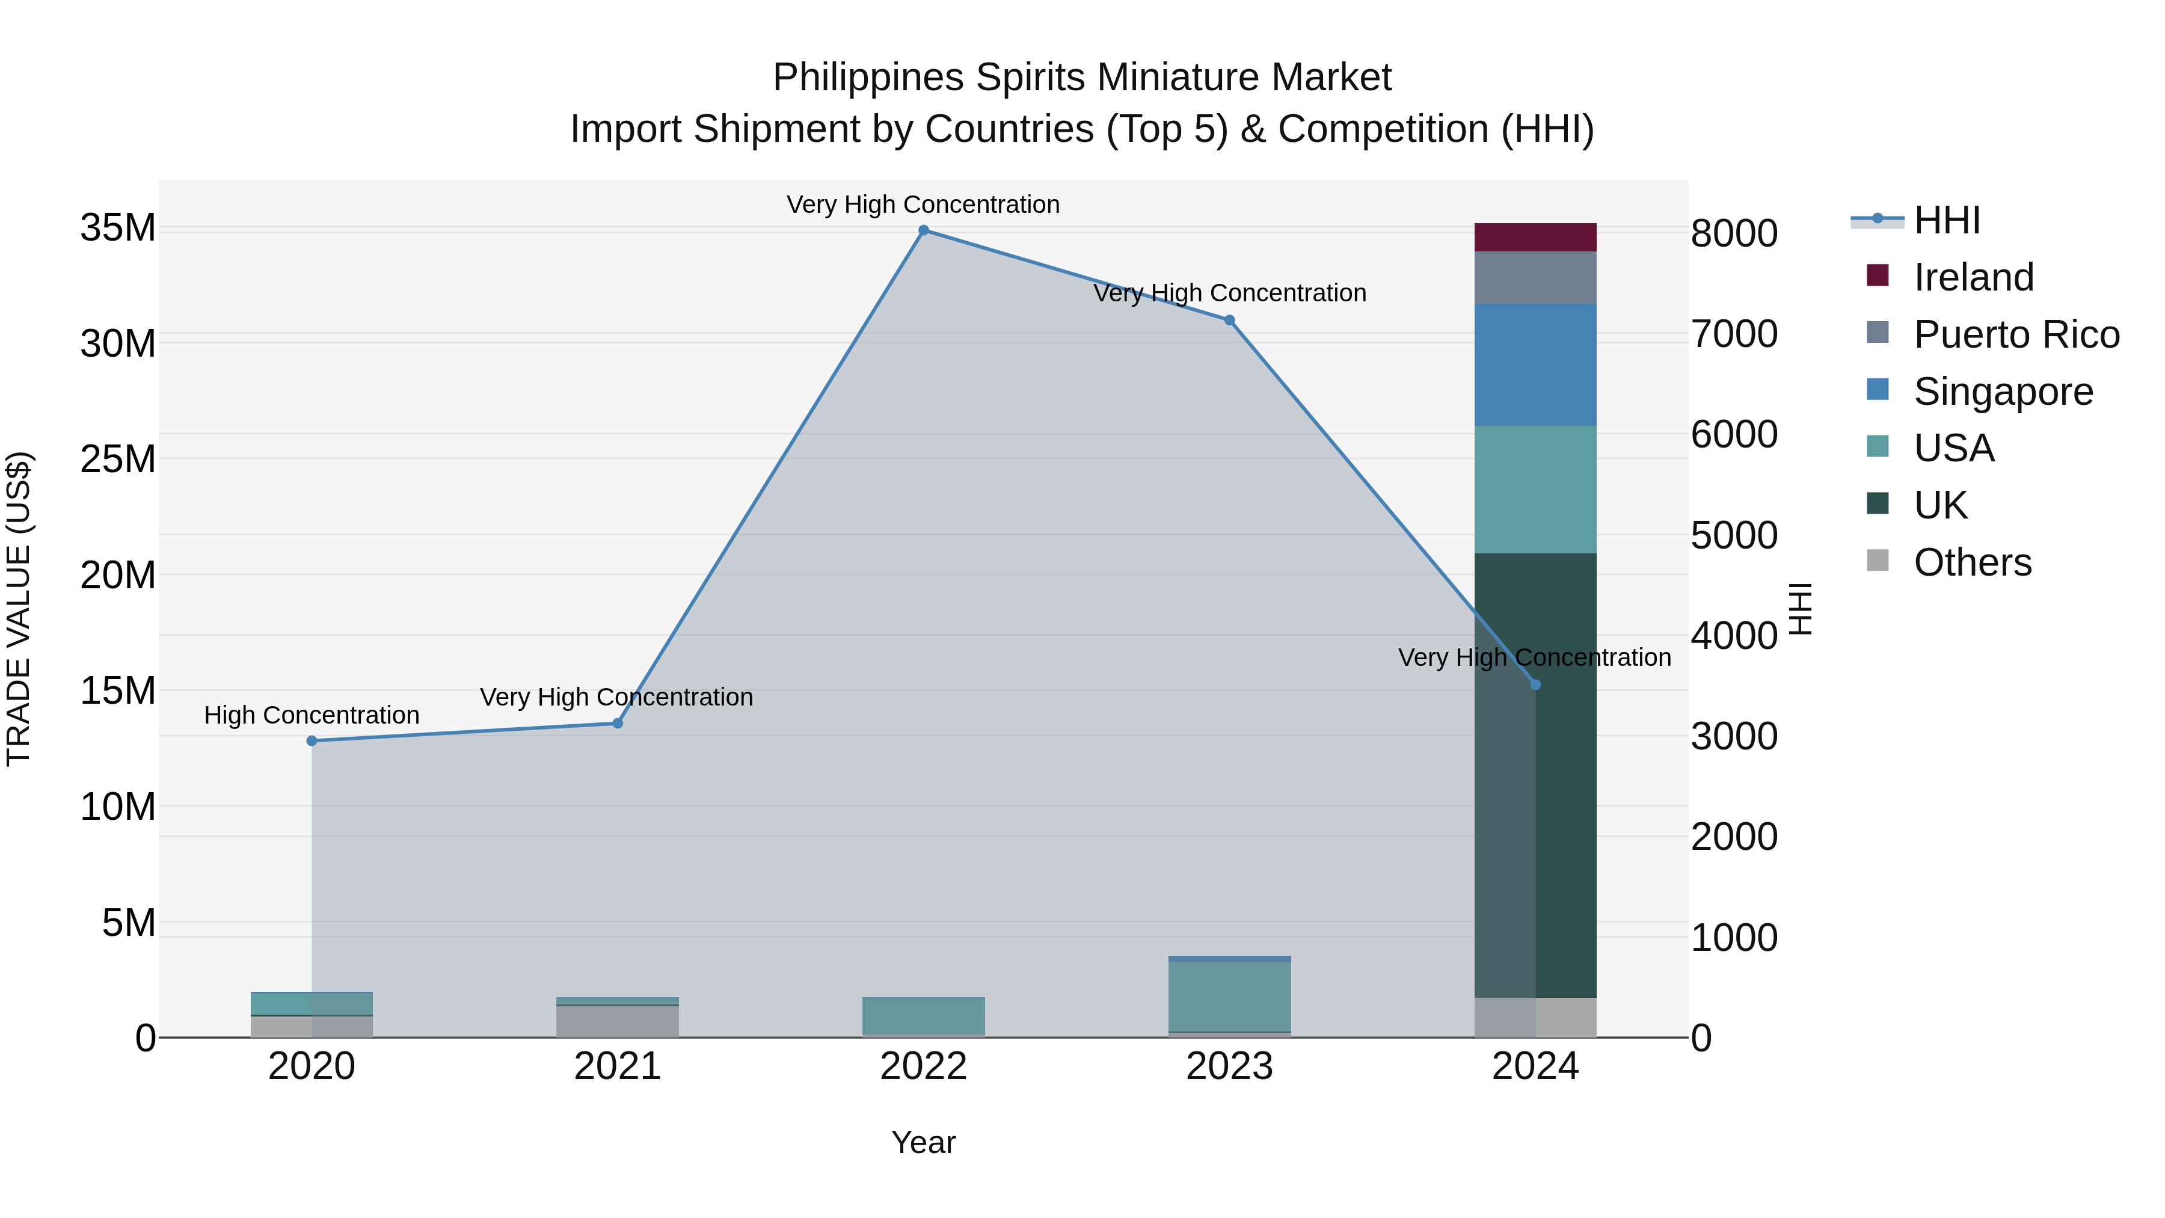This screenshot has width=2165, height=1218.
Task: Click the HHI peak marker at 2022
Action: (x=924, y=230)
